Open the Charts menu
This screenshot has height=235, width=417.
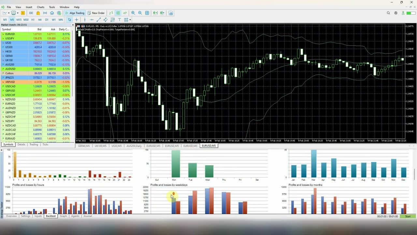click(40, 7)
